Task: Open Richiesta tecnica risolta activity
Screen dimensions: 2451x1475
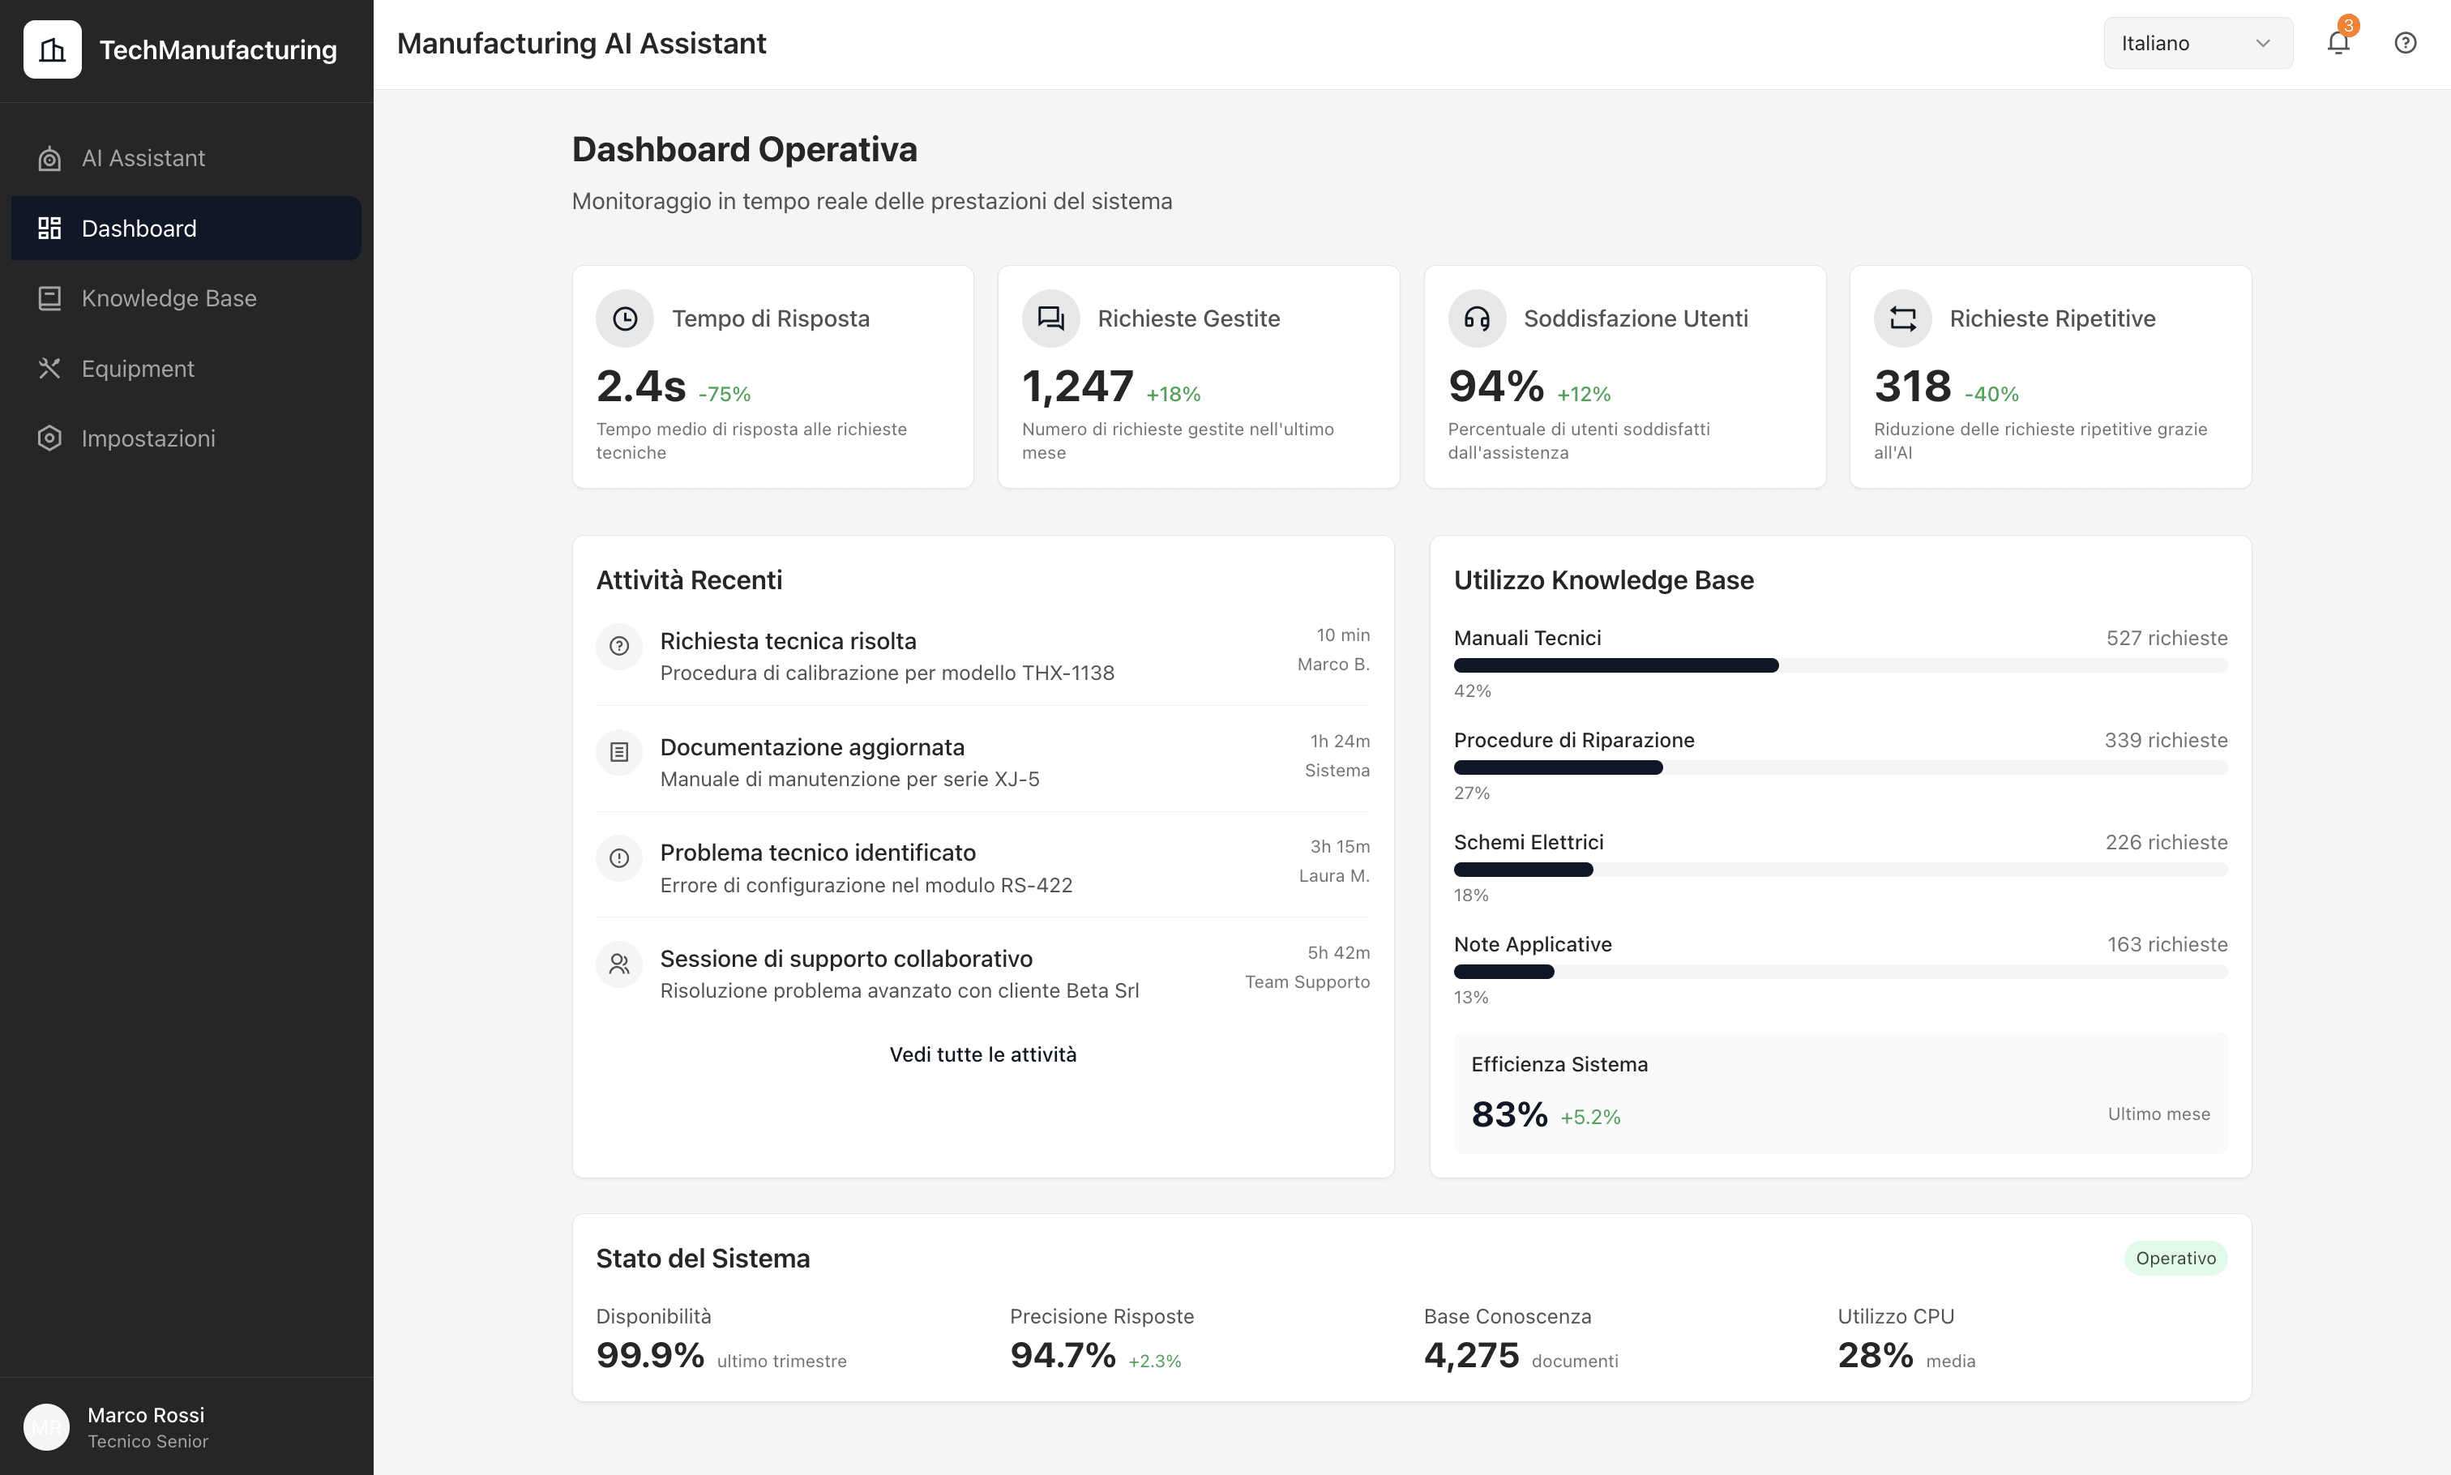Action: point(983,656)
